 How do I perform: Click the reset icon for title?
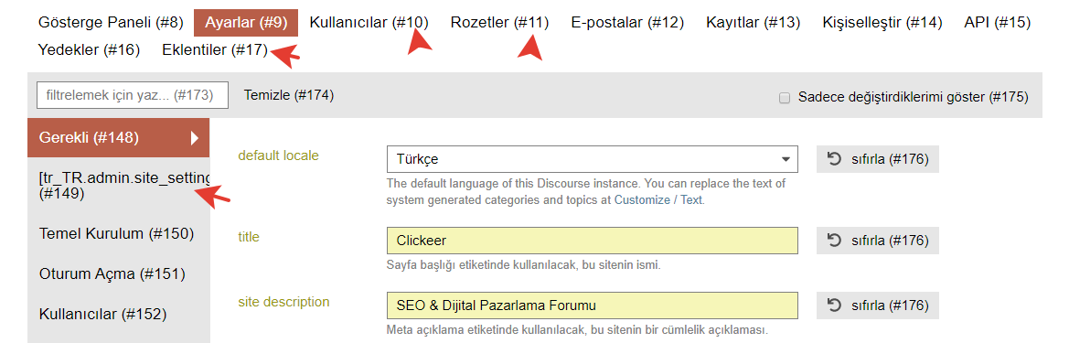point(834,240)
